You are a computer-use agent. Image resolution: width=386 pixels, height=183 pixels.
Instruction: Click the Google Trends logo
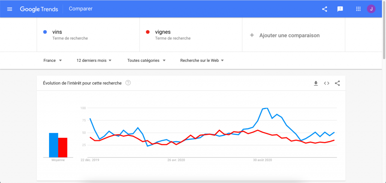[39, 9]
